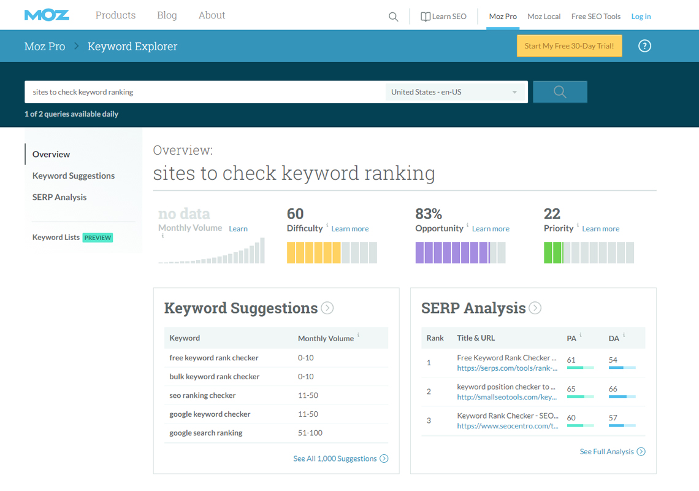Click the green Priority score bar
Screen dimensions: 699x491
coord(589,253)
